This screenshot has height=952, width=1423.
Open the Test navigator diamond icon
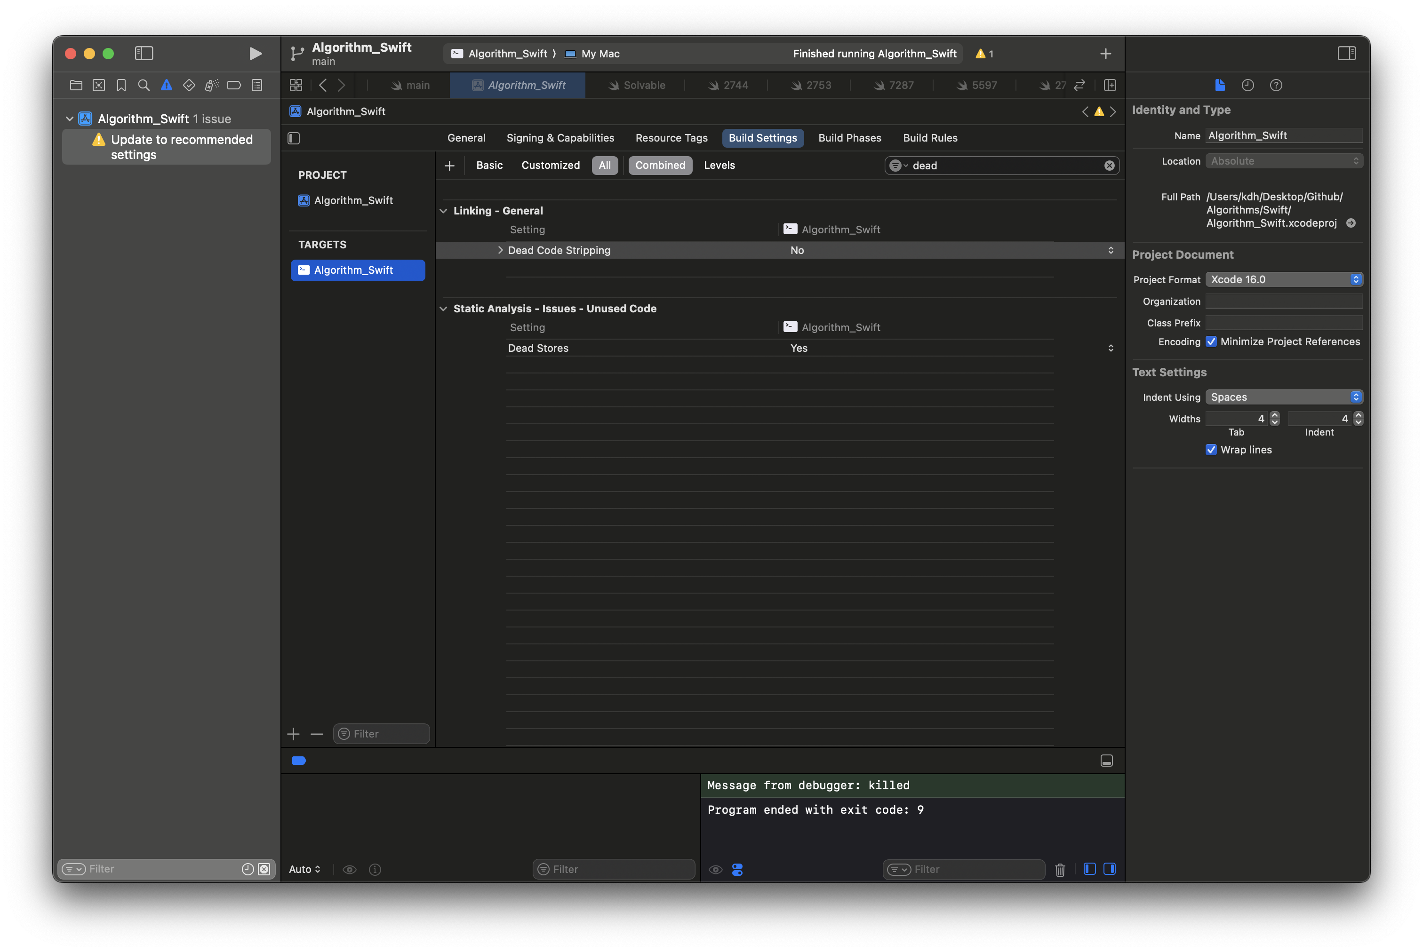click(189, 86)
